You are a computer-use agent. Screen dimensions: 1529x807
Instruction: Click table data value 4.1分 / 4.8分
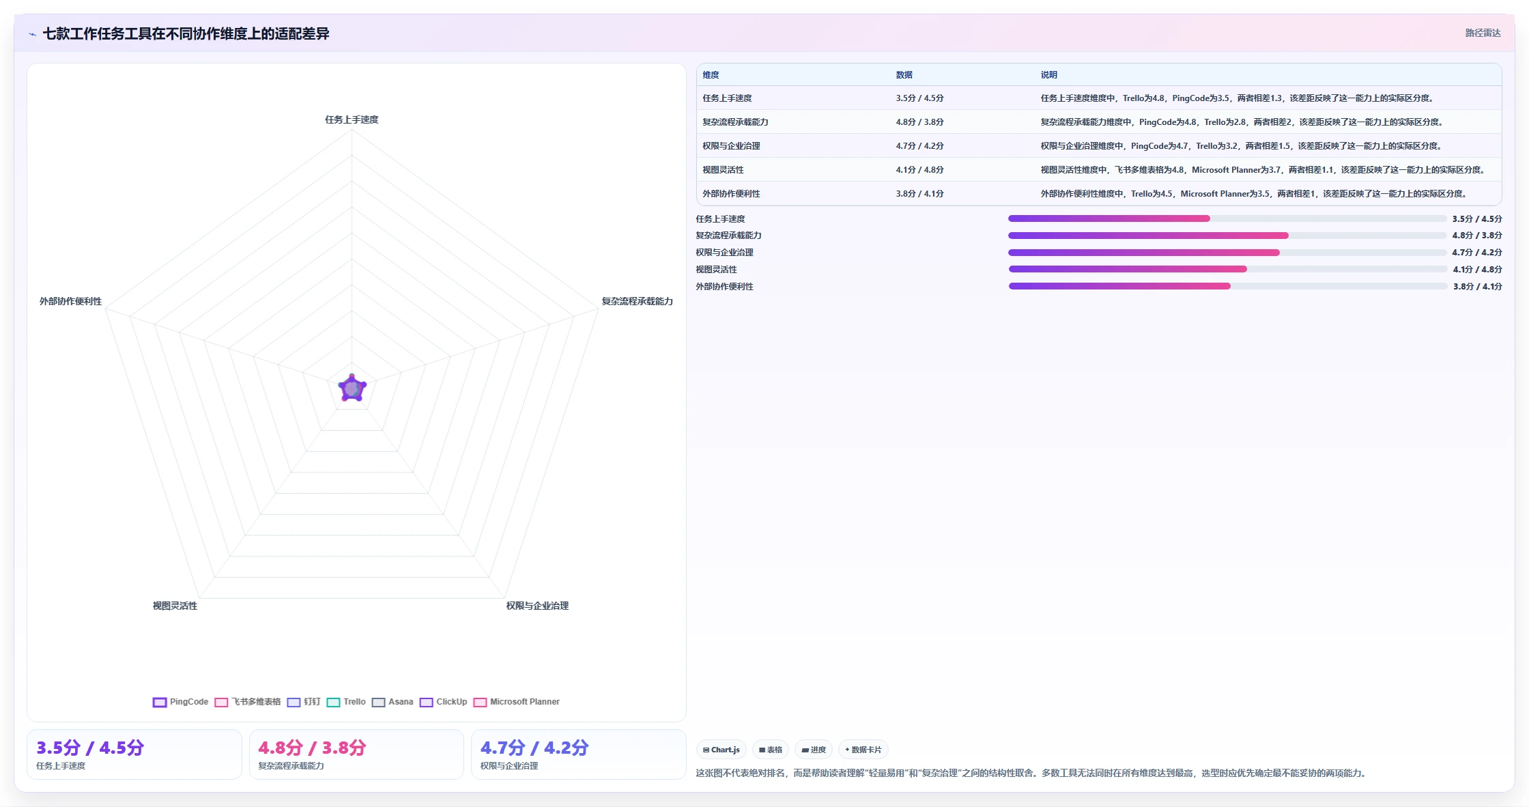(x=919, y=170)
